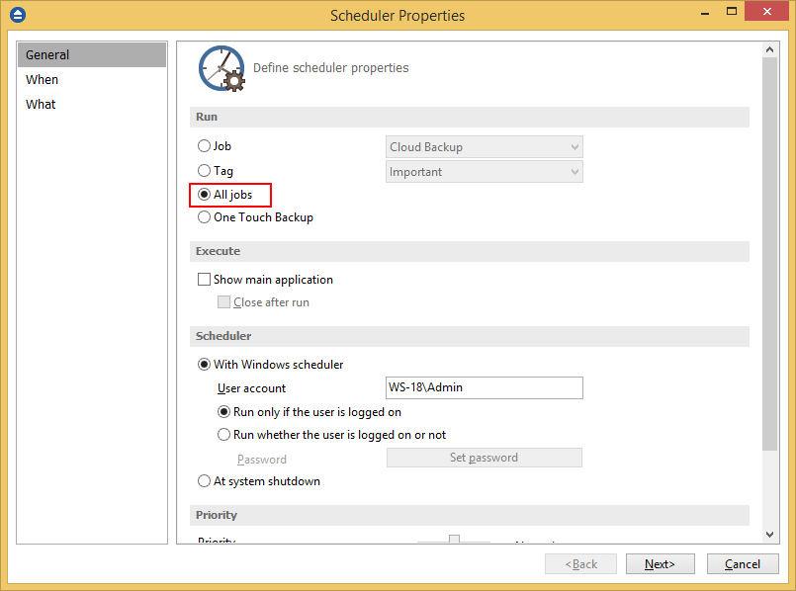Select the At system shutdown option
Image resolution: width=796 pixels, height=591 pixels.
[x=205, y=481]
